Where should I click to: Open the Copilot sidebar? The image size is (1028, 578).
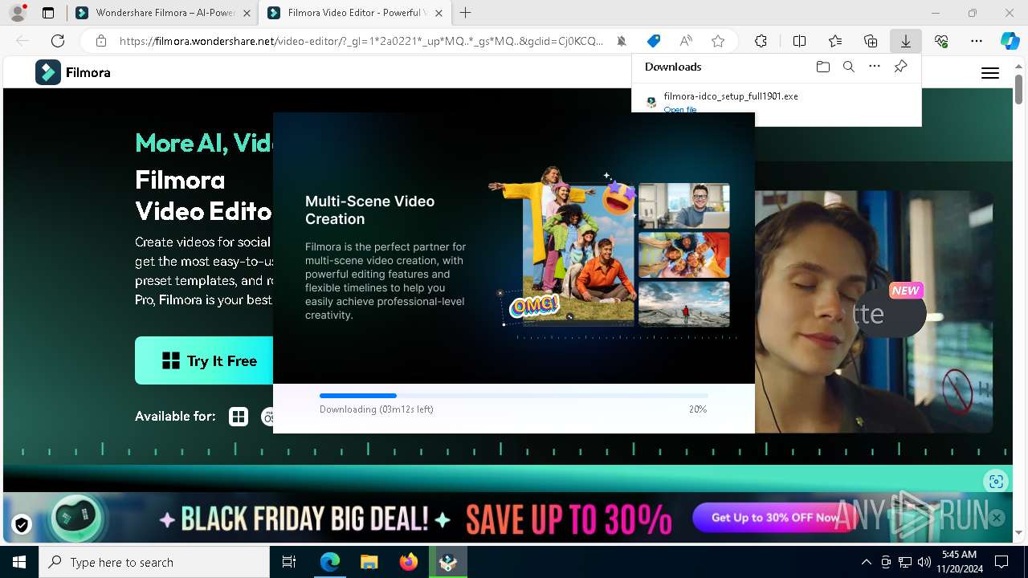coord(1010,41)
